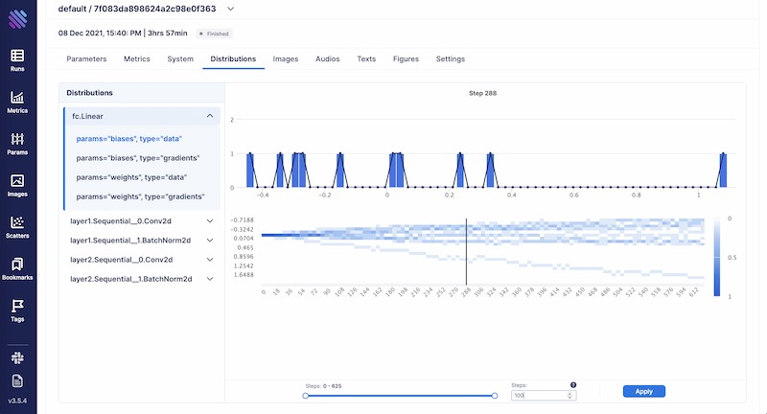Viewport: 767px width, 414px height.
Task: Switch to the Figures tab
Action: click(406, 58)
